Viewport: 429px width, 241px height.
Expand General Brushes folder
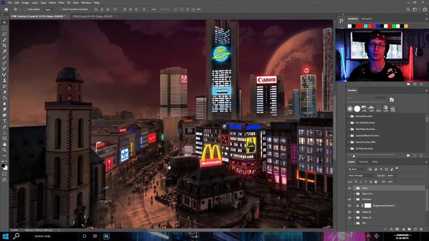[x=349, y=116]
